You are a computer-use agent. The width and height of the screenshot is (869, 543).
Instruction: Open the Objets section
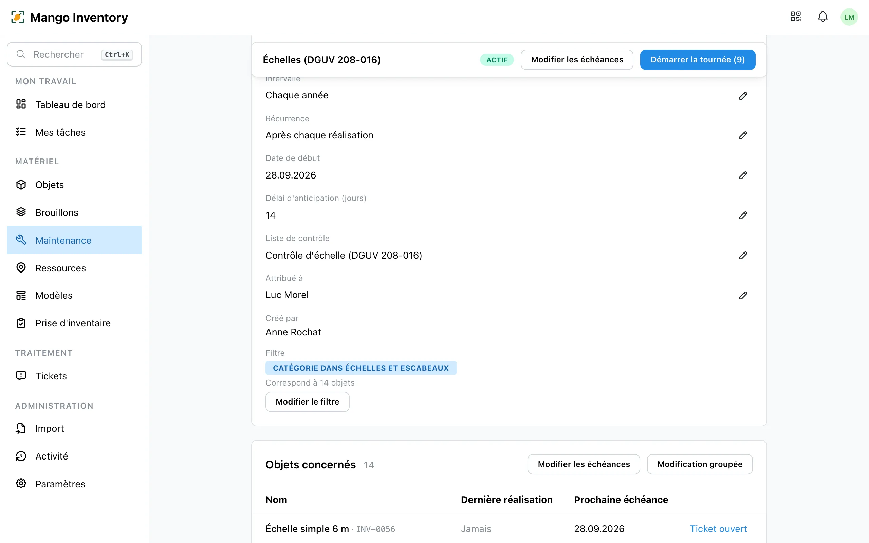(74, 185)
